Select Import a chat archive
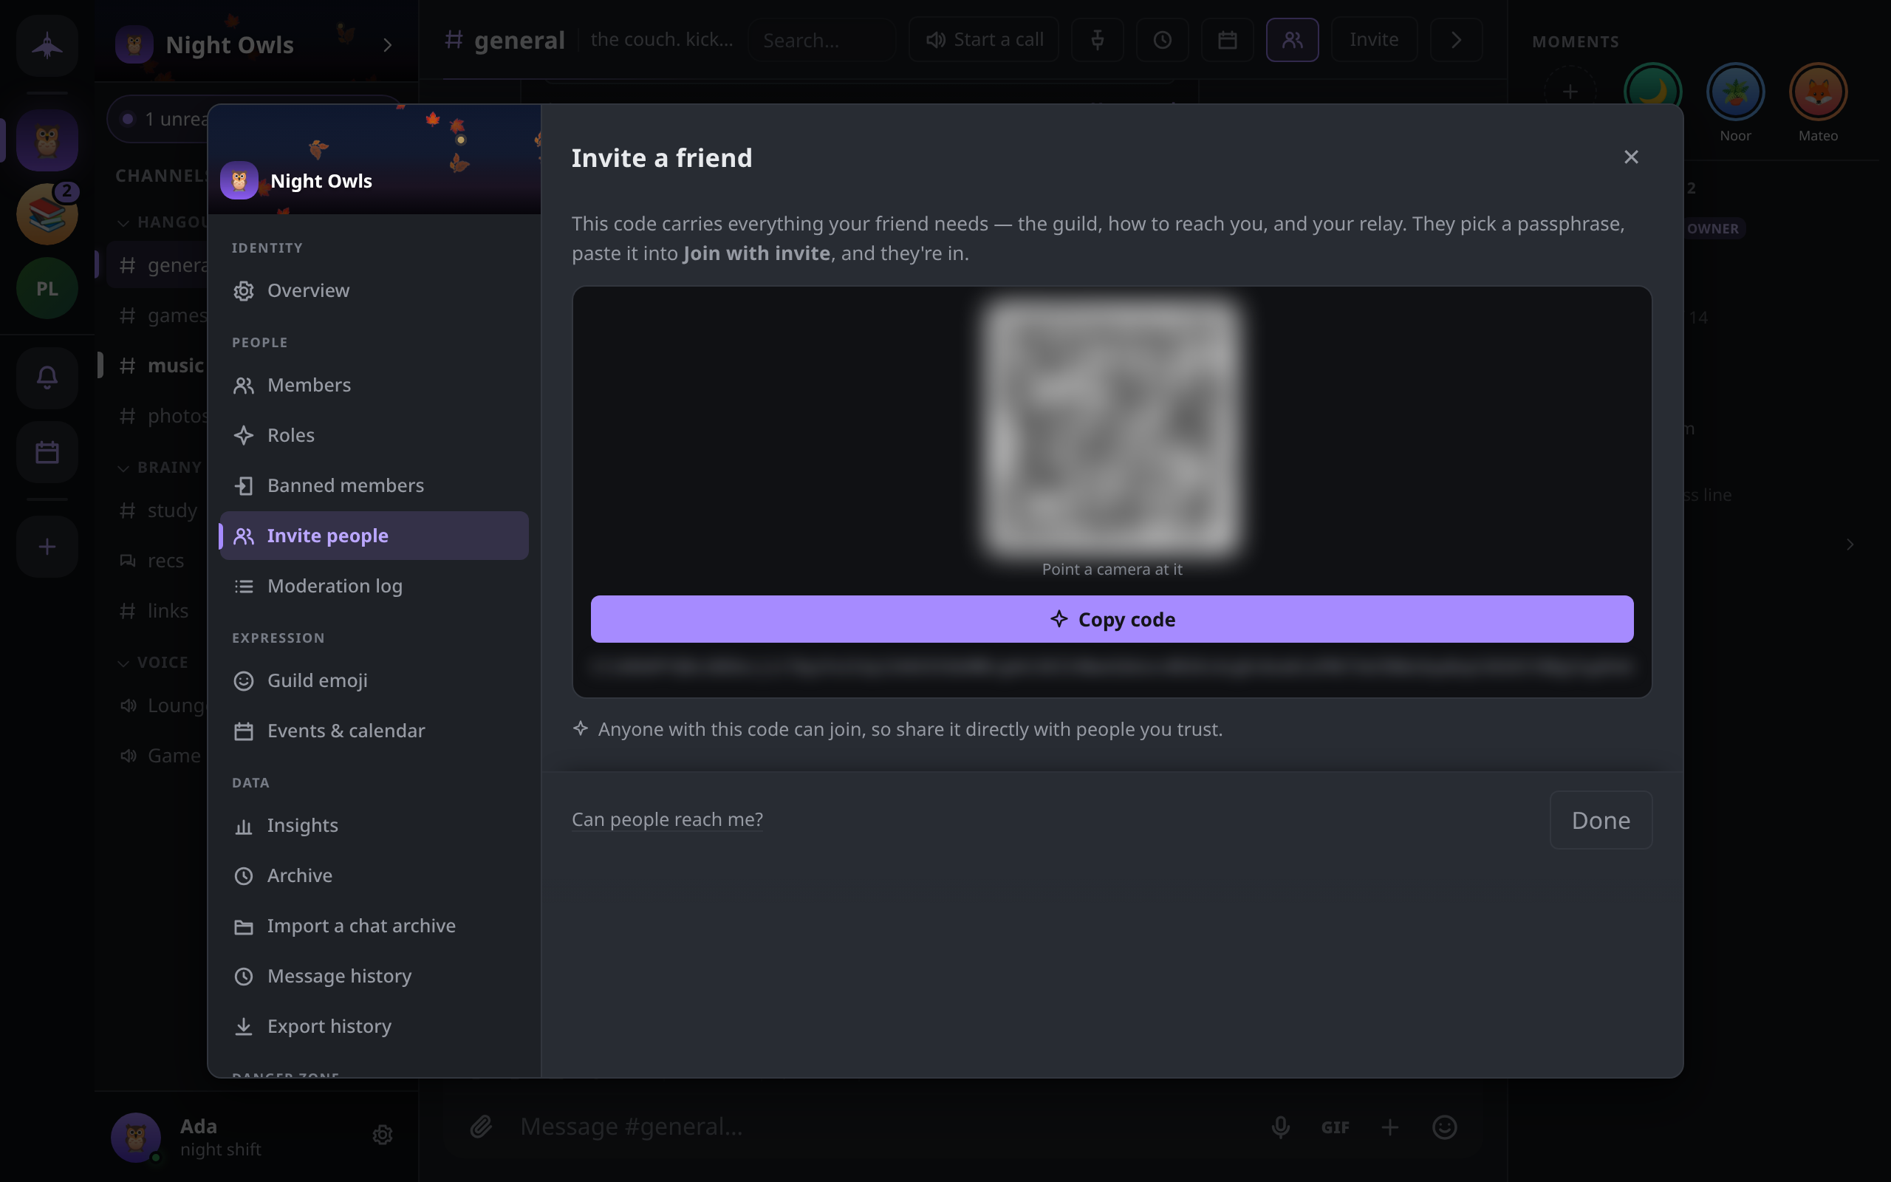Image resolution: width=1891 pixels, height=1182 pixels. tap(374, 926)
